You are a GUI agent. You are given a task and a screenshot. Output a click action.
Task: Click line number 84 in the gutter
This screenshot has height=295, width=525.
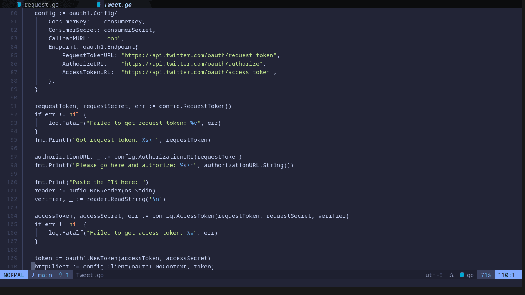pos(13,47)
